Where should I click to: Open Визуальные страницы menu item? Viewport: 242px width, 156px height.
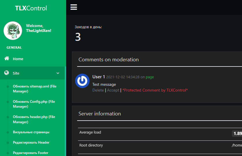coord(31,132)
